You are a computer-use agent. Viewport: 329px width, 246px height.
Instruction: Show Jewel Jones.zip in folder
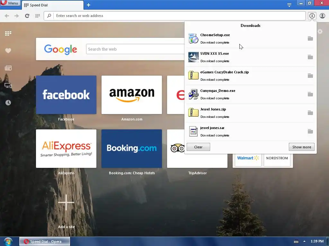[x=310, y=113]
